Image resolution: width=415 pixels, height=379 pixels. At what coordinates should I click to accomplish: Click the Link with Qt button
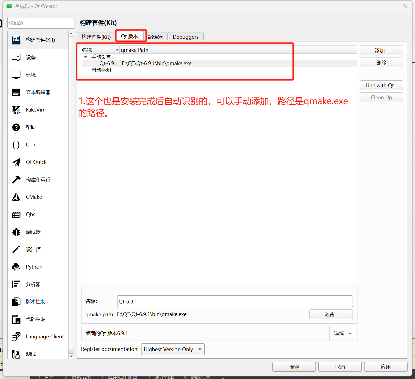pyautogui.click(x=381, y=85)
